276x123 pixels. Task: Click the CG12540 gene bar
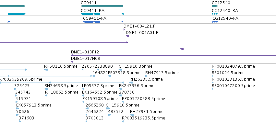215,6
